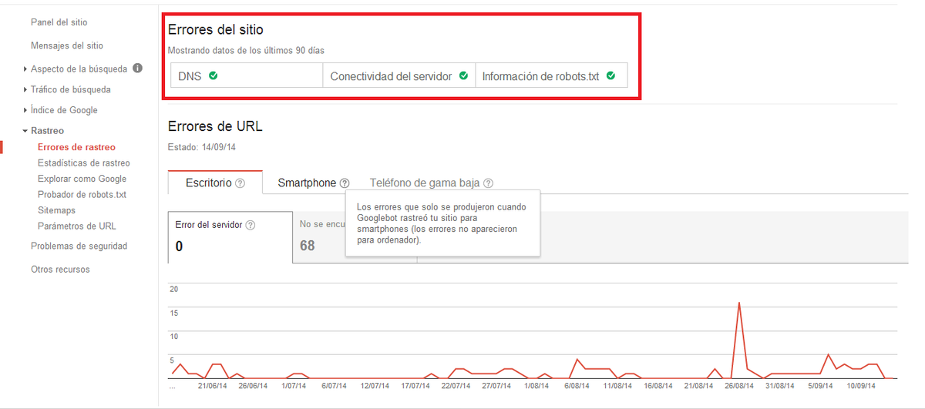Screen dimensions: 925x409
Task: Click help icon beside Teléfono de gama baja
Action: [x=488, y=183]
